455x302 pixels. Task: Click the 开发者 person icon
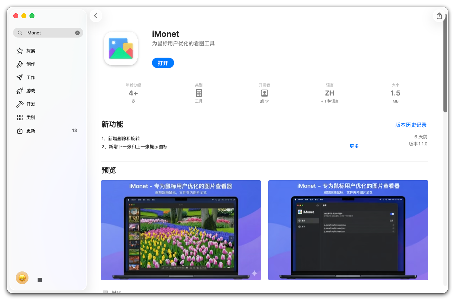[265, 93]
